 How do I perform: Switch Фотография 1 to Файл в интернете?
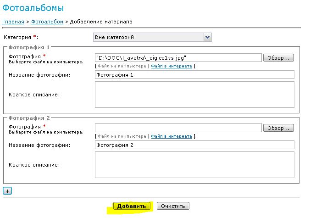coord(172,66)
